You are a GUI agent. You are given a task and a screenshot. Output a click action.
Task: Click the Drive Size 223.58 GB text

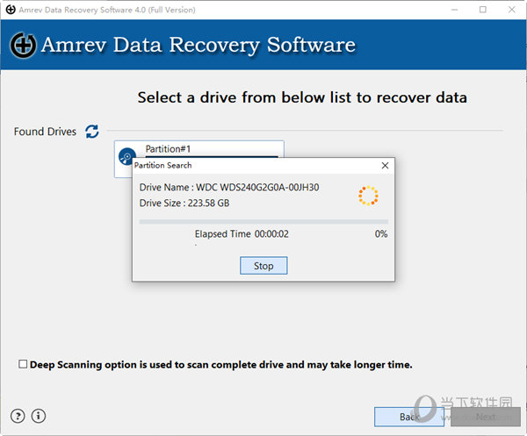pyautogui.click(x=184, y=203)
